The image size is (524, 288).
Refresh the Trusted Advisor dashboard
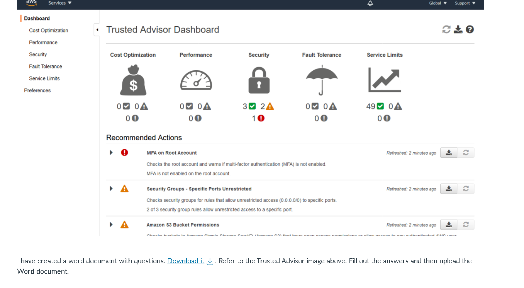coord(446,29)
